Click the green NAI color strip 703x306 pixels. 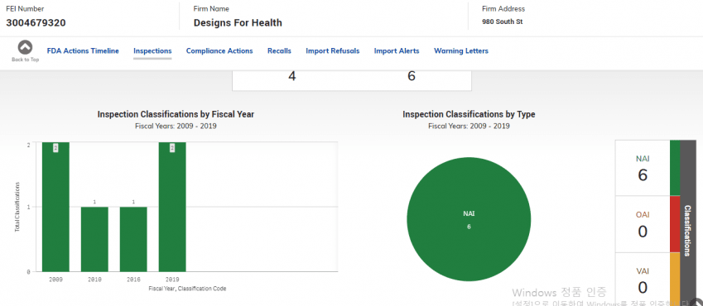click(x=675, y=168)
